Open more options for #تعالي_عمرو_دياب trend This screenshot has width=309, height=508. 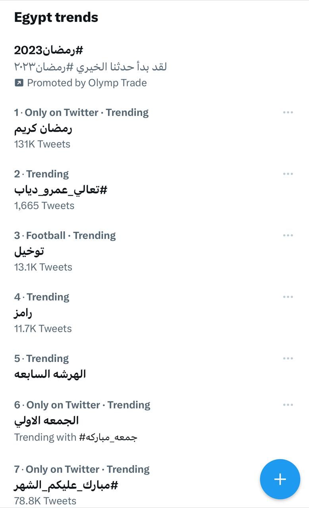tap(288, 174)
